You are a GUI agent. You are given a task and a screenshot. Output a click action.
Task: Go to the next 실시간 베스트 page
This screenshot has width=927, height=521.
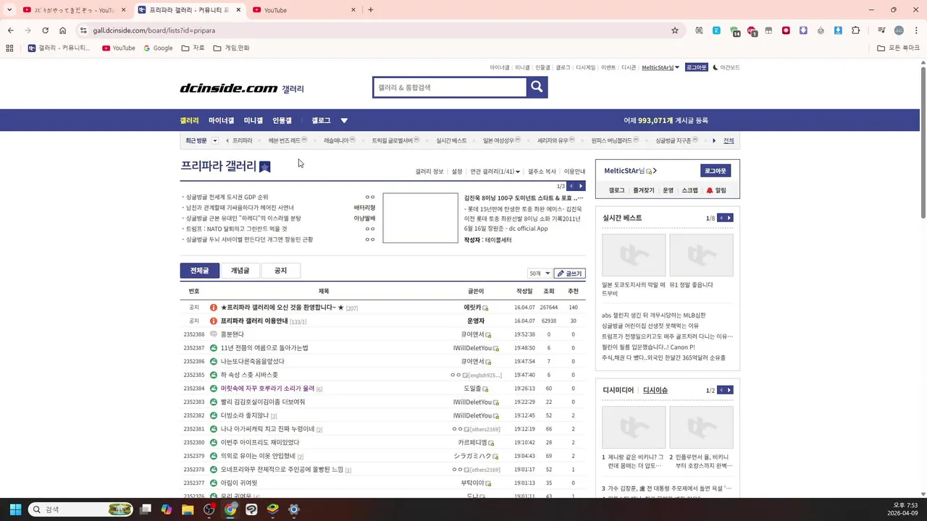pyautogui.click(x=729, y=218)
